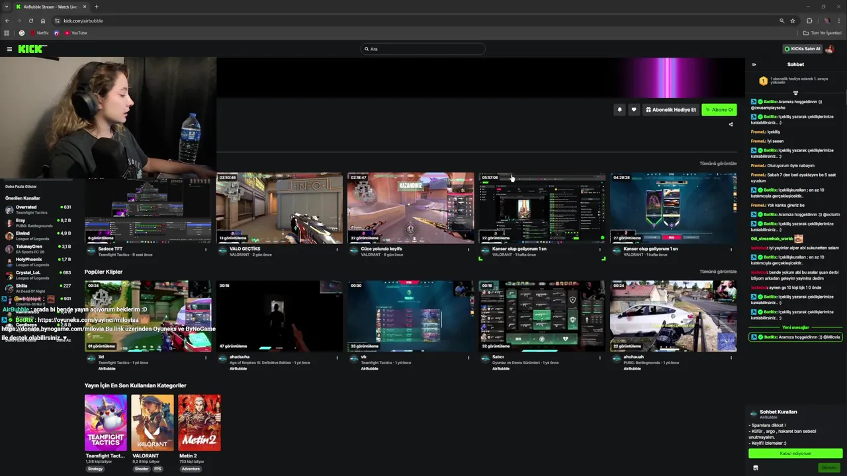
Task: Open recommended channel Overrated
Action: [38, 210]
